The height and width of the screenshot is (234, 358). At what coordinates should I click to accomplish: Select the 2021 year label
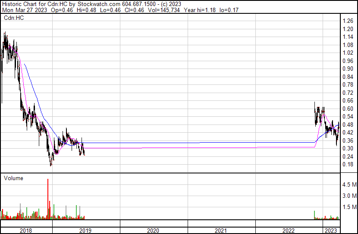pos(221,230)
